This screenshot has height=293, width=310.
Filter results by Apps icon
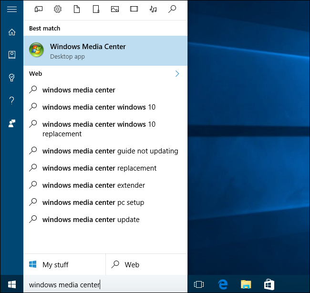click(x=39, y=9)
